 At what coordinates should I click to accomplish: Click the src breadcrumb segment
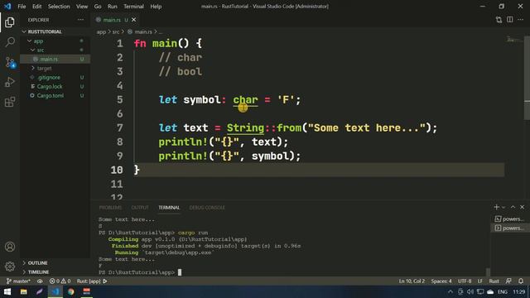(116, 31)
